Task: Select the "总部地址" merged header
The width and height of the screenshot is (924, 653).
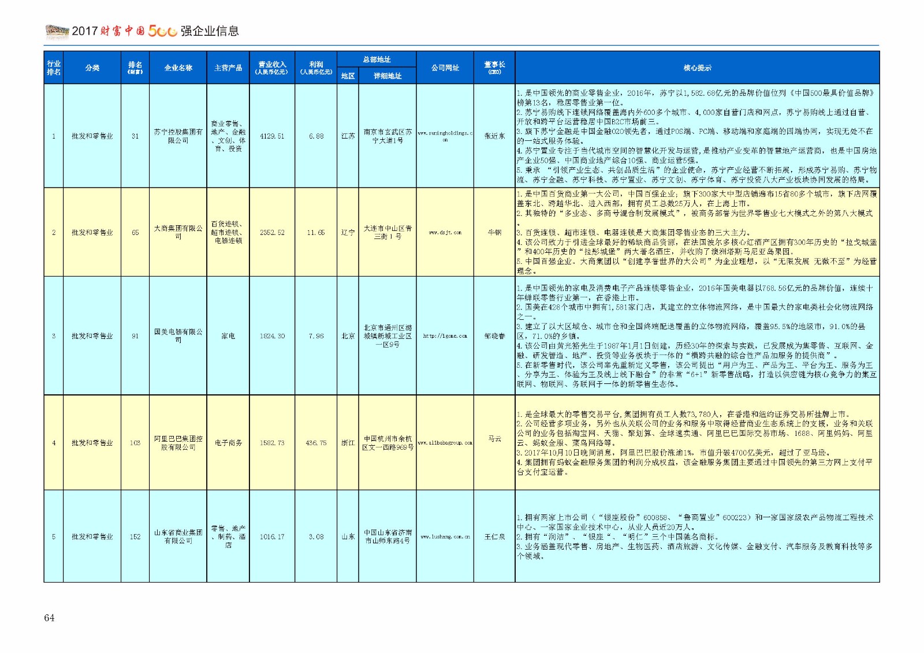Action: (x=377, y=59)
